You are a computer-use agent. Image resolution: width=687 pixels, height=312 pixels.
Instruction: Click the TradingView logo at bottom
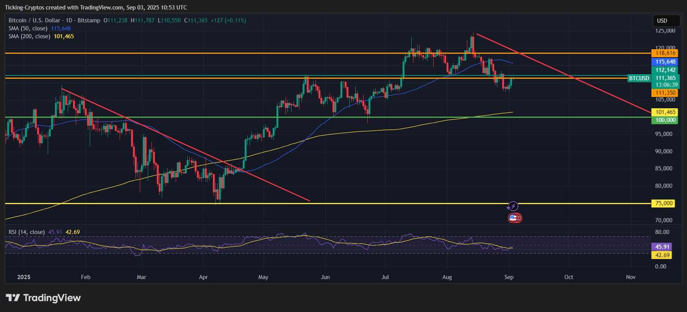tap(43, 298)
